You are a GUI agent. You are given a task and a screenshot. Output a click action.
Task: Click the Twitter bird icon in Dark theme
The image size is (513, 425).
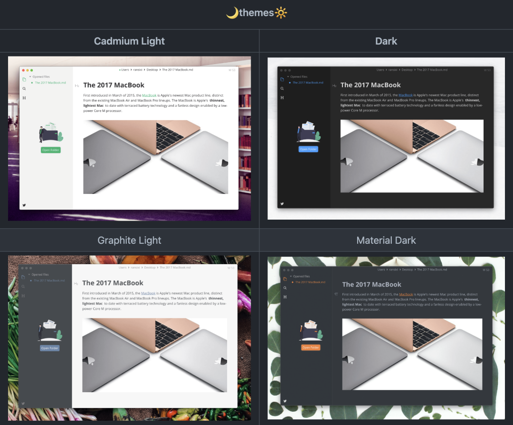tap(282, 204)
